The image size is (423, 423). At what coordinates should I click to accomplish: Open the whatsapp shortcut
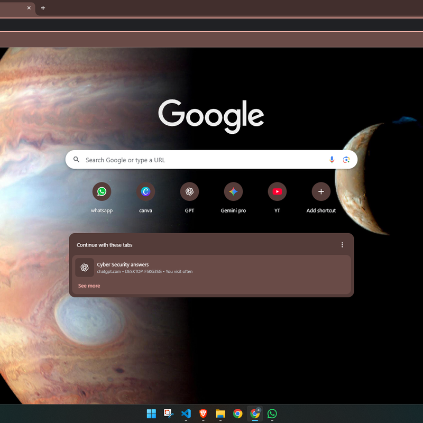coord(102,191)
